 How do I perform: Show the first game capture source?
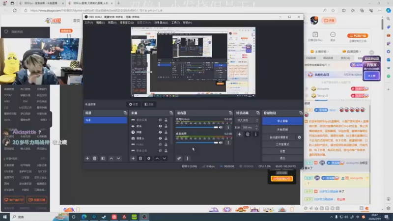click(160, 120)
